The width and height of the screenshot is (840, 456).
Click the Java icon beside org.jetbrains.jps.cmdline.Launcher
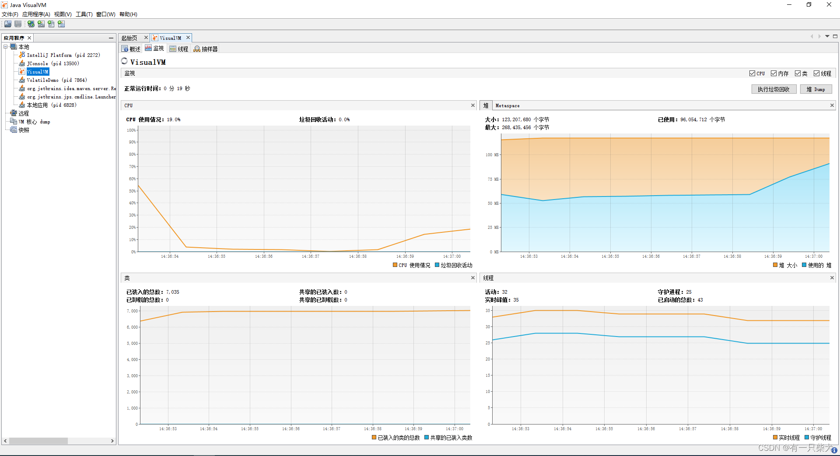point(22,97)
